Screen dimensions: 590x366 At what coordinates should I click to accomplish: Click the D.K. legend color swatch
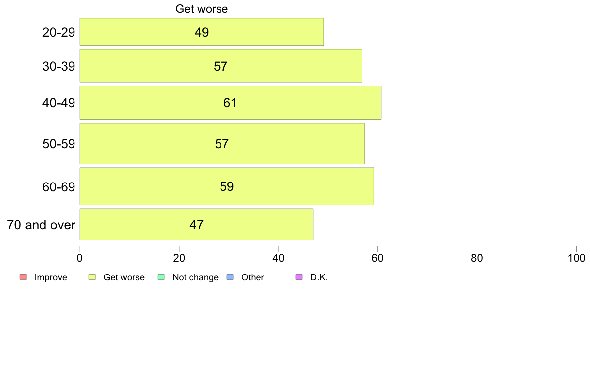point(299,277)
